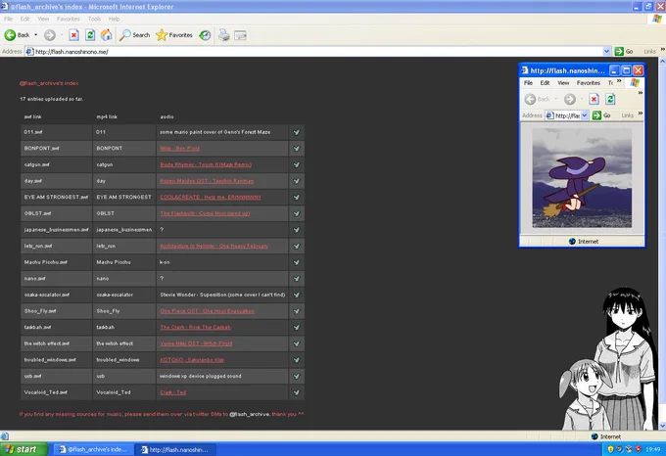Expand the main window Links chevron

click(663, 50)
